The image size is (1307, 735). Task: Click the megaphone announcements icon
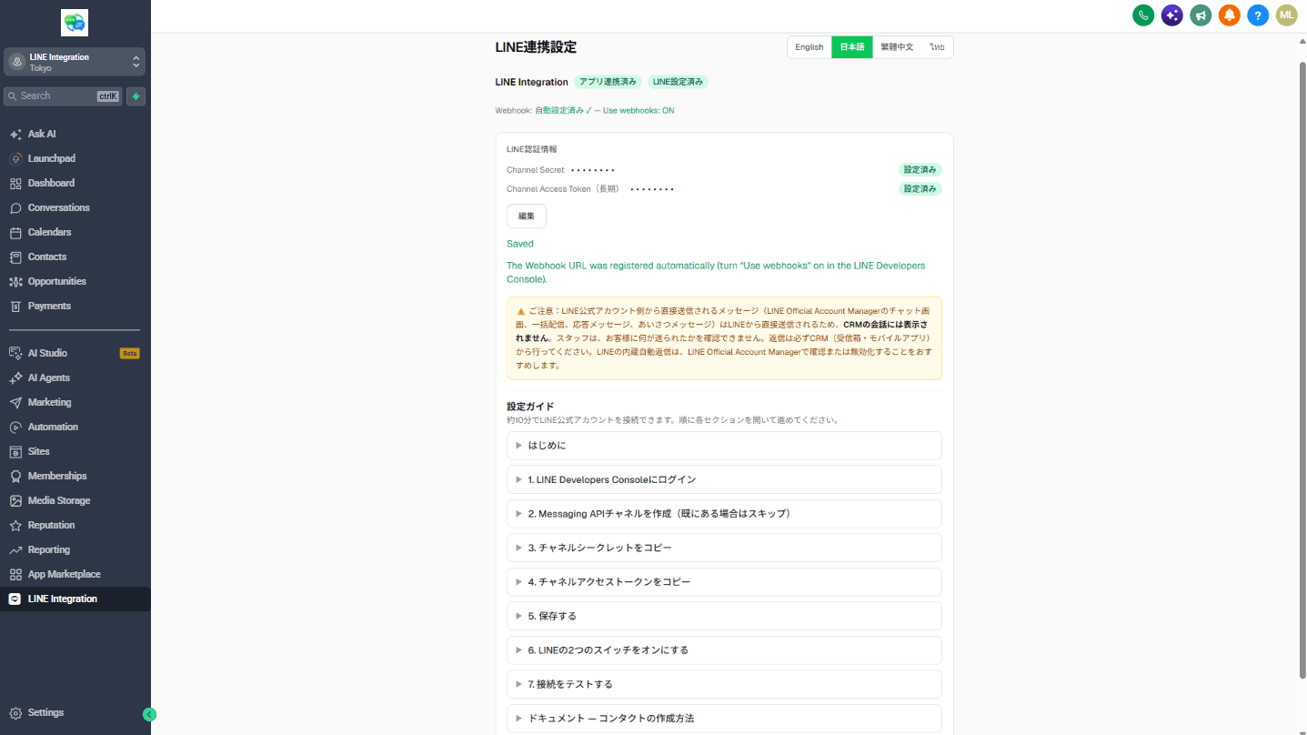coord(1201,15)
